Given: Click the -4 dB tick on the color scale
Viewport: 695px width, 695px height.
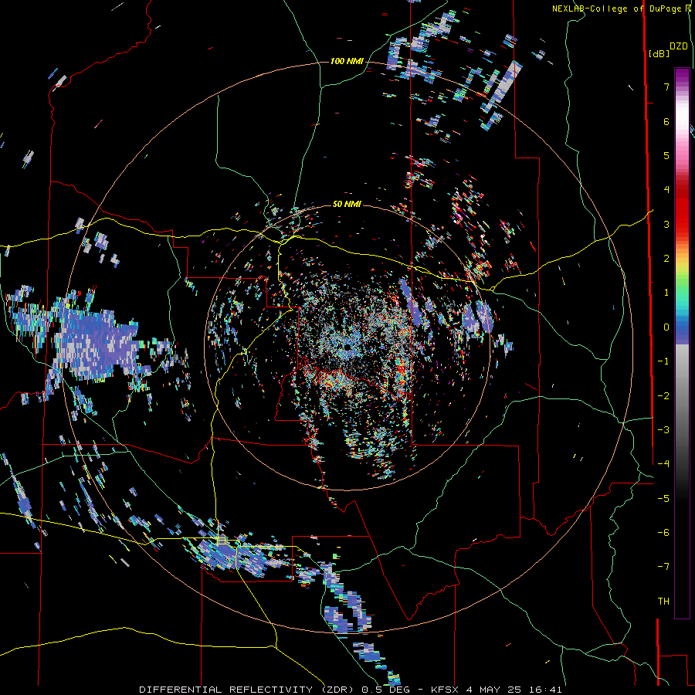Looking at the screenshot, I should [663, 463].
